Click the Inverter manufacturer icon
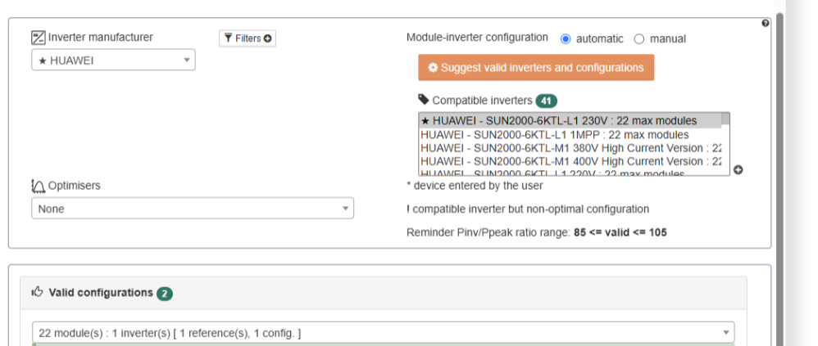The image size is (818, 346). click(x=39, y=38)
